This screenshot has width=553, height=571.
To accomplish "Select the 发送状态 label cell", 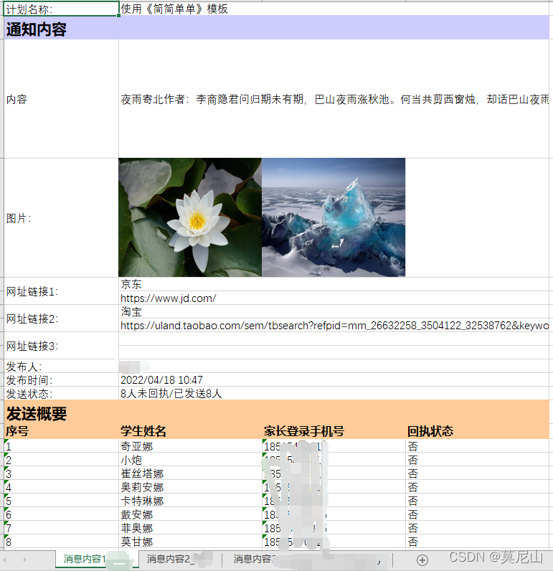I will [61, 394].
